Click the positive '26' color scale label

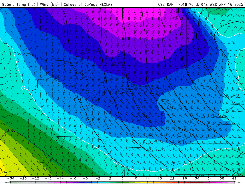[185, 178]
